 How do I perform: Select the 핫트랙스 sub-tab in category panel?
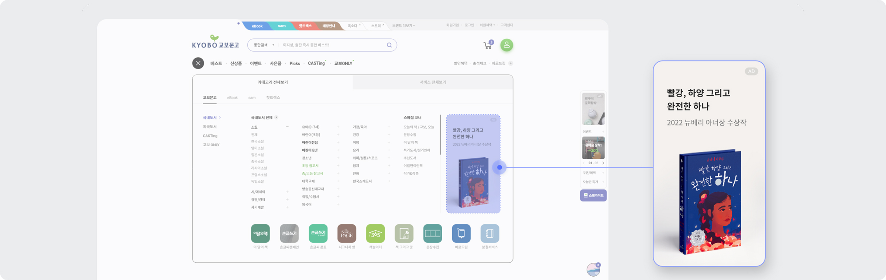click(273, 98)
